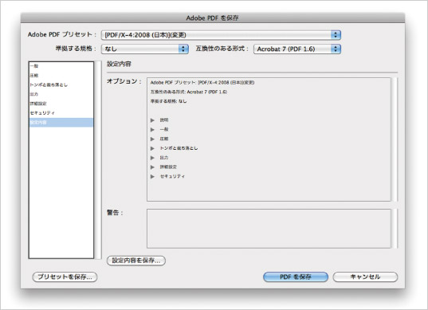Expand トンボと裁ち落とし disclosure triangle in options
The height and width of the screenshot is (310, 428).
point(152,148)
